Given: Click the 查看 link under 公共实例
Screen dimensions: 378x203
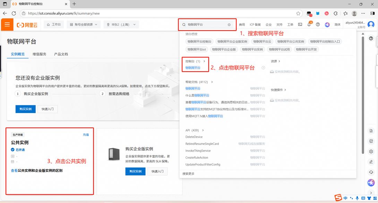Looking at the screenshot, I should click(x=14, y=171).
